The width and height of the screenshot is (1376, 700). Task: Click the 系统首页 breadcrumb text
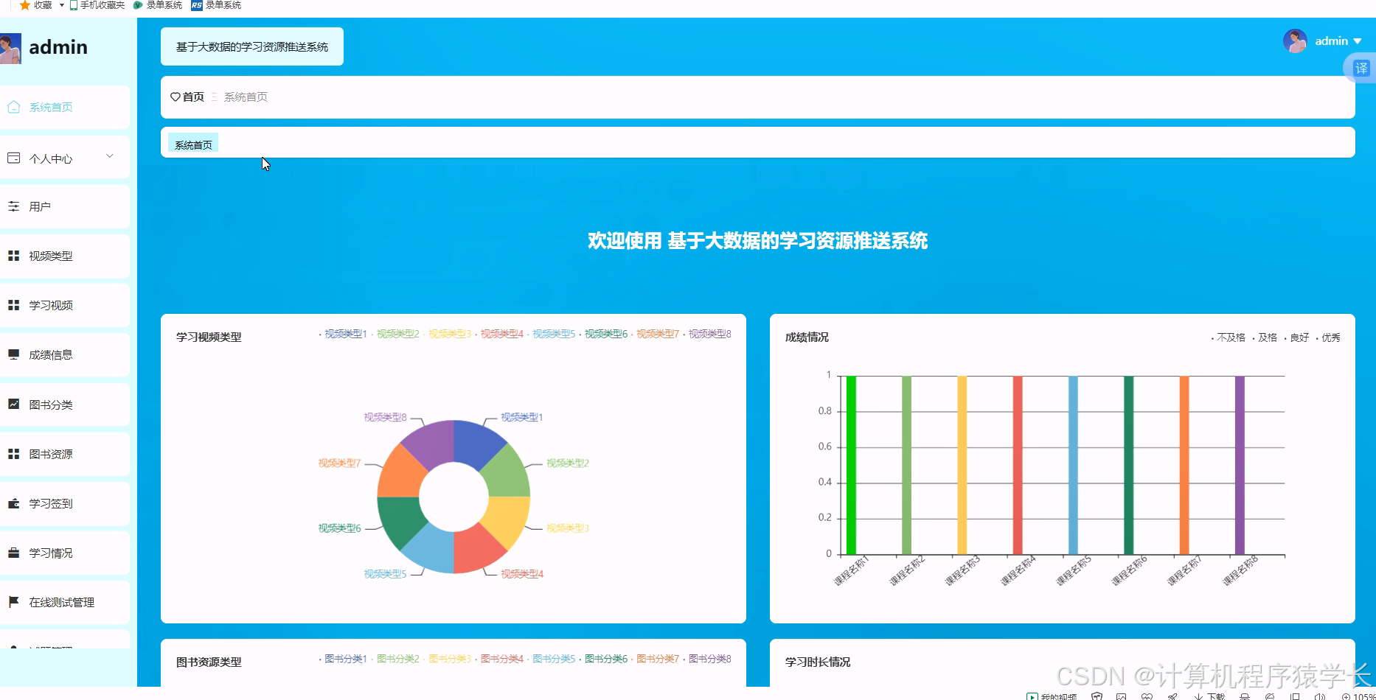(246, 97)
